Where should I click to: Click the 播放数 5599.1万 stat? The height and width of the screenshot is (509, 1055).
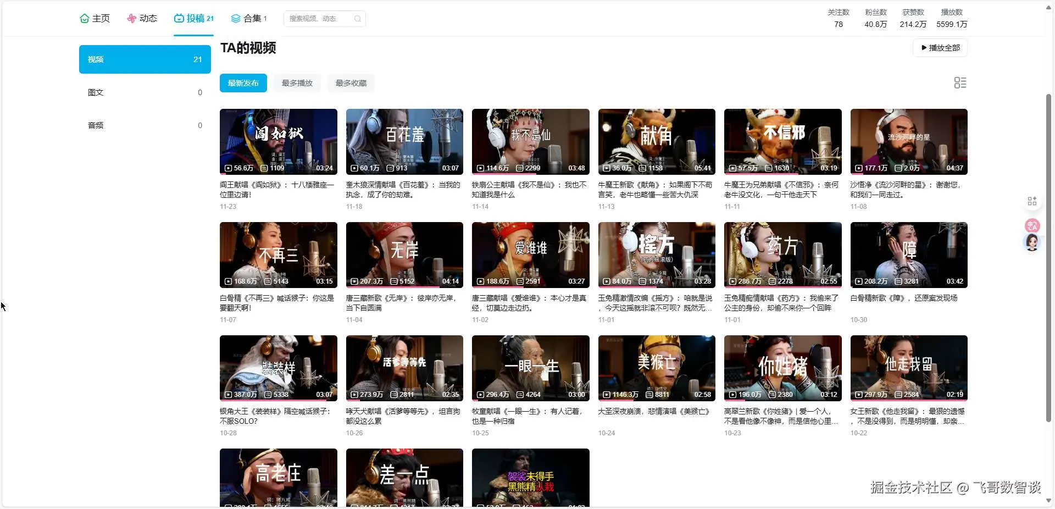pyautogui.click(x=952, y=18)
